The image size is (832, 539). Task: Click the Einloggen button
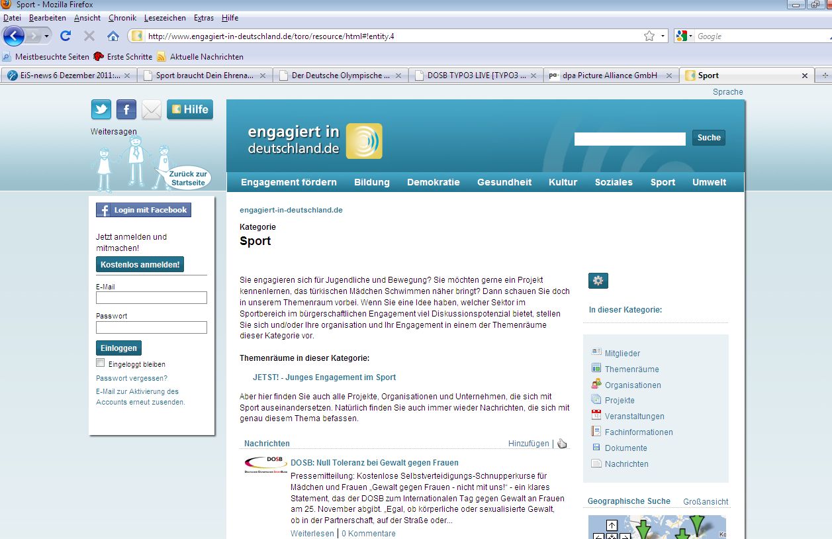tap(118, 348)
